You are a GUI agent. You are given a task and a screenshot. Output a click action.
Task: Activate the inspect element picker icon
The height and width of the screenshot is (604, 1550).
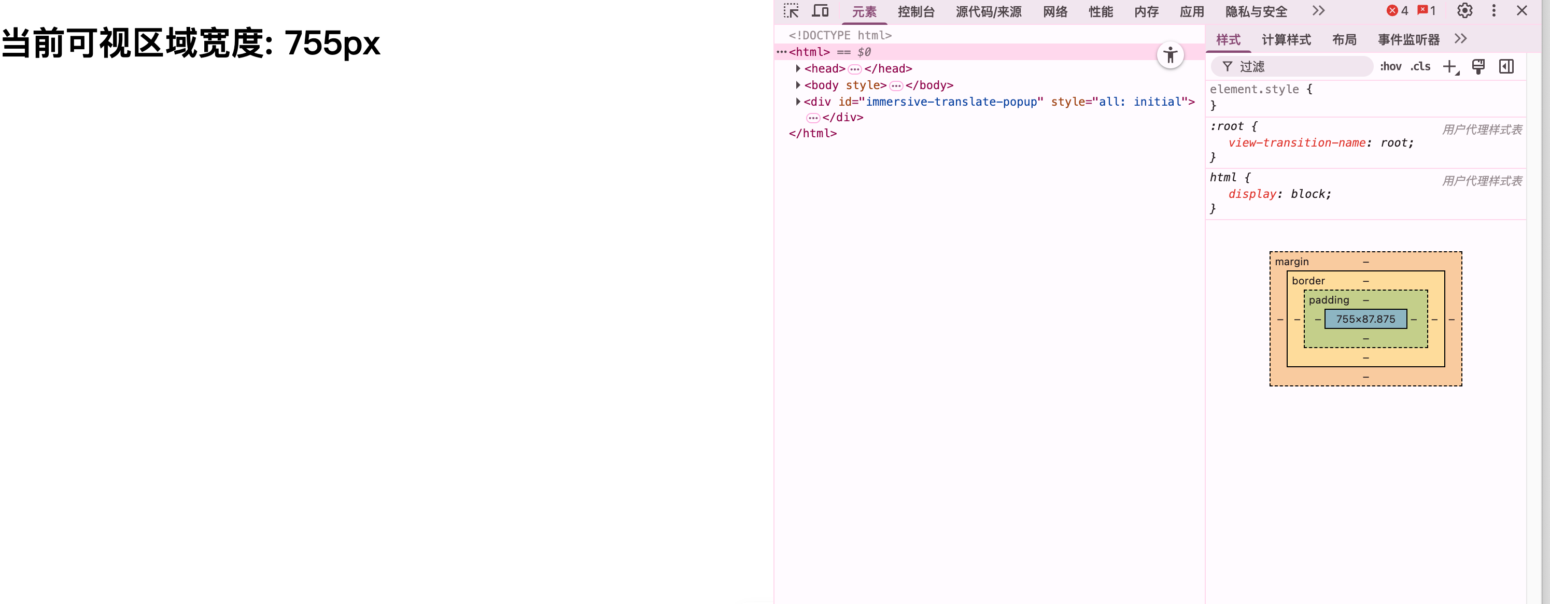[791, 11]
